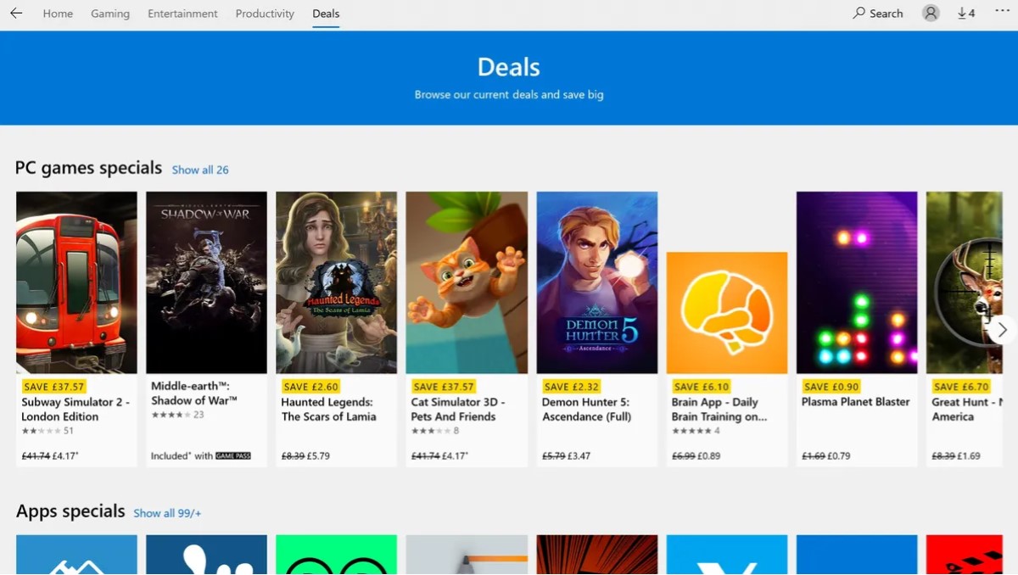Image resolution: width=1018 pixels, height=575 pixels.
Task: Switch to the Gaming tab
Action: pyautogui.click(x=109, y=13)
